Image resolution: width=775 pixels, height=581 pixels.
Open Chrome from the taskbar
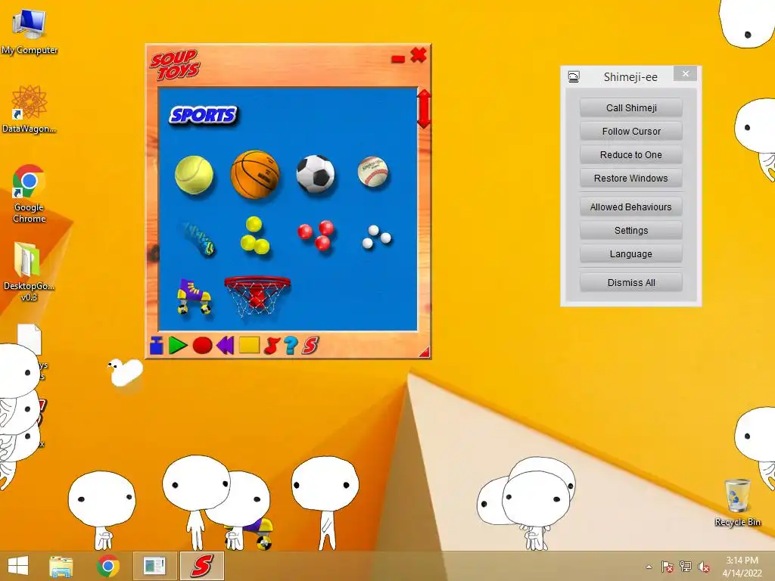coord(108,566)
